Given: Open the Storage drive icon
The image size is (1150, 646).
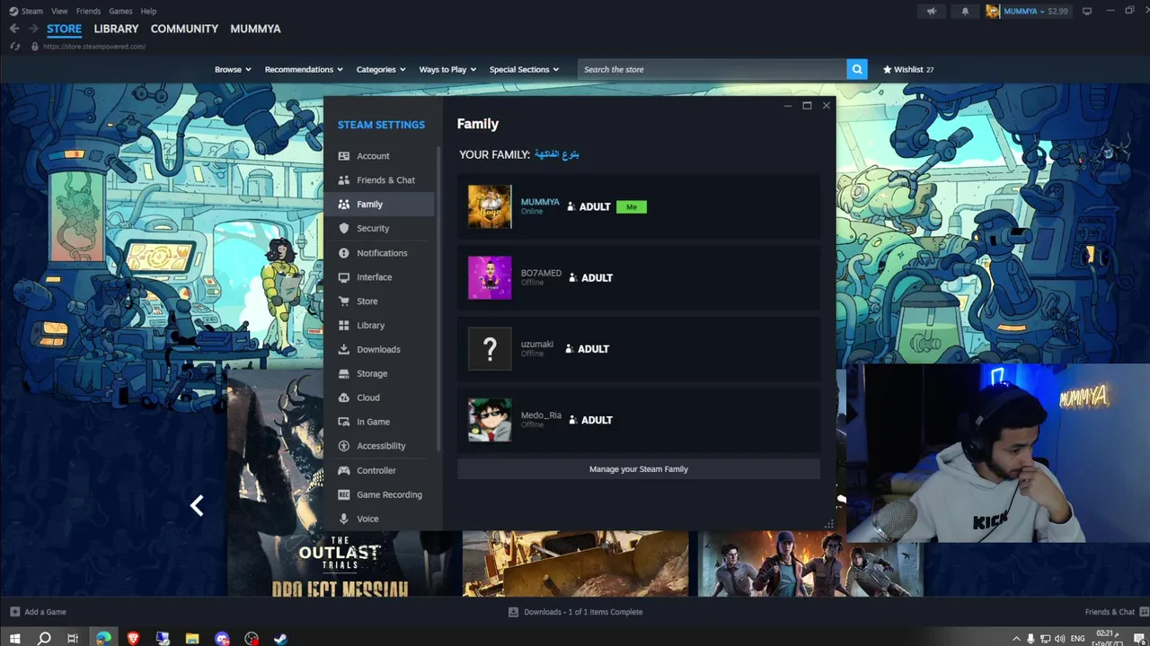Looking at the screenshot, I should tap(343, 374).
